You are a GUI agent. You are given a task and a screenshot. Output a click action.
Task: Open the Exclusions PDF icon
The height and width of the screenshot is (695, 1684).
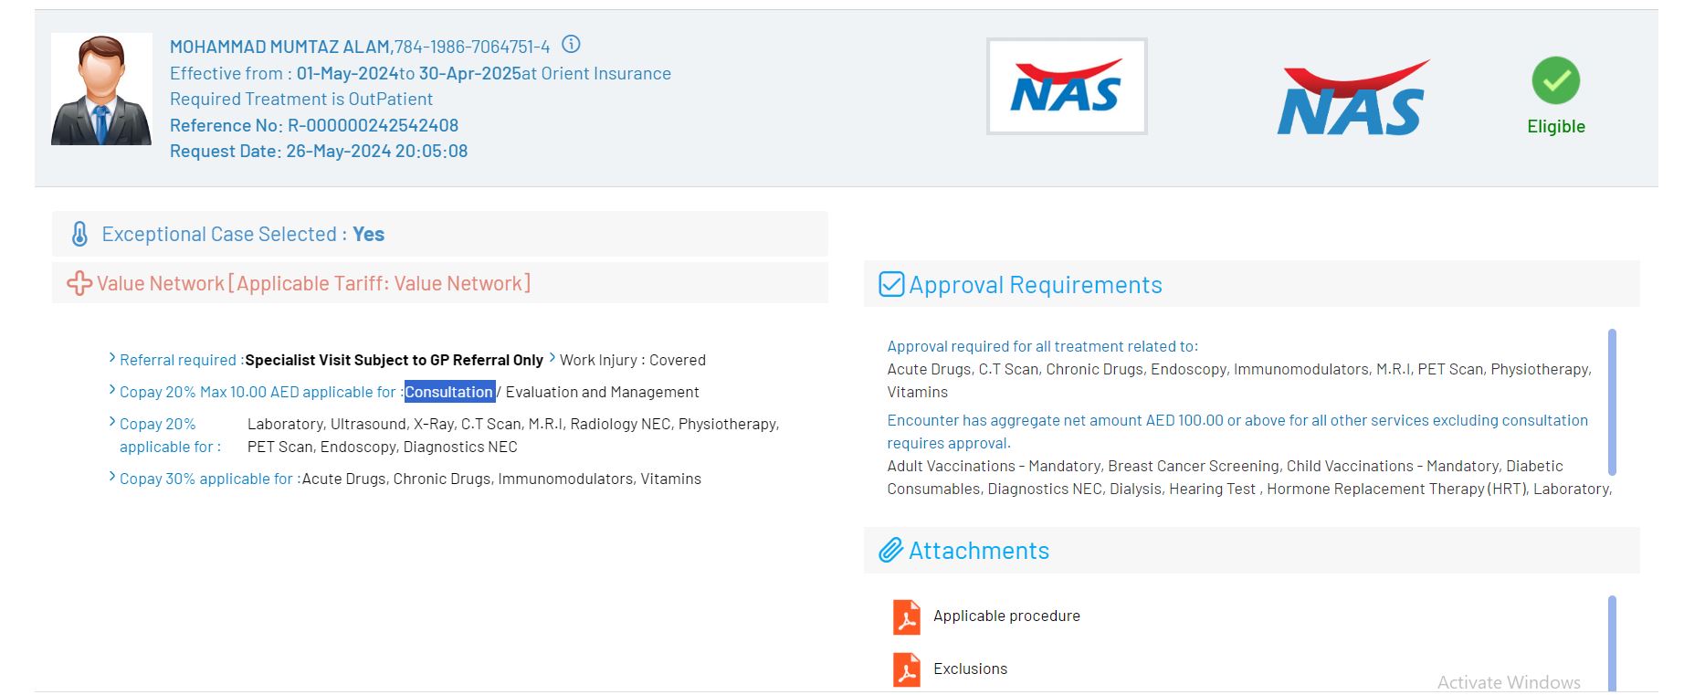pyautogui.click(x=906, y=669)
